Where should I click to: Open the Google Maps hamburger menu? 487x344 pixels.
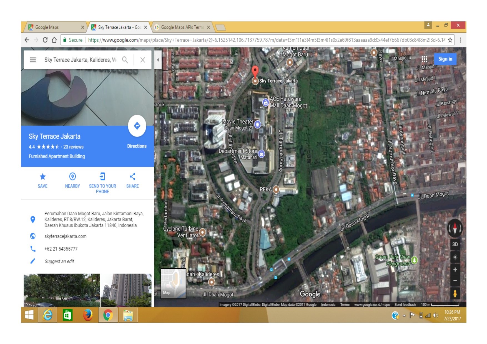click(33, 60)
